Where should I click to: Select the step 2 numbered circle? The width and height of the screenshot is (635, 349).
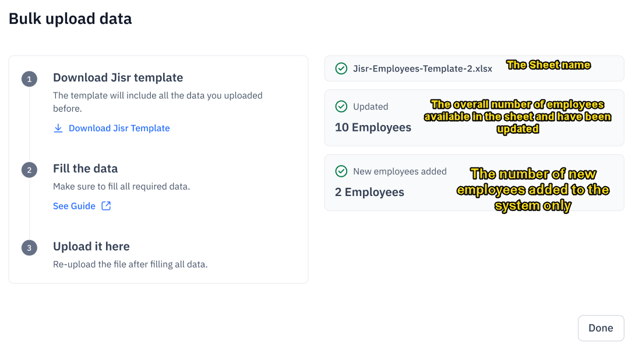[29, 170]
